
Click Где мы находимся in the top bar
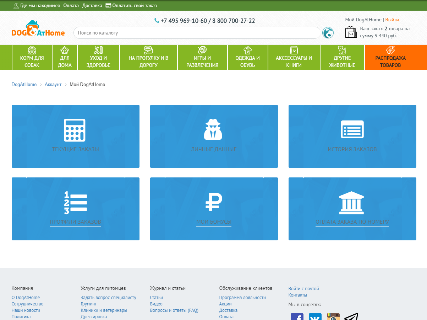coord(40,6)
